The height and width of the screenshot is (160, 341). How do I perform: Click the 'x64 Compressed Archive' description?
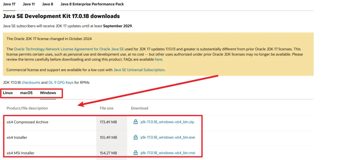[x=27, y=122]
